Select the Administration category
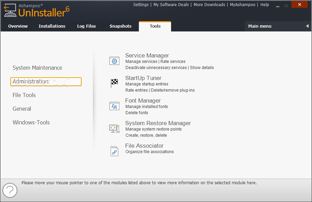Viewport: 312px width, 202px height. pos(46,82)
